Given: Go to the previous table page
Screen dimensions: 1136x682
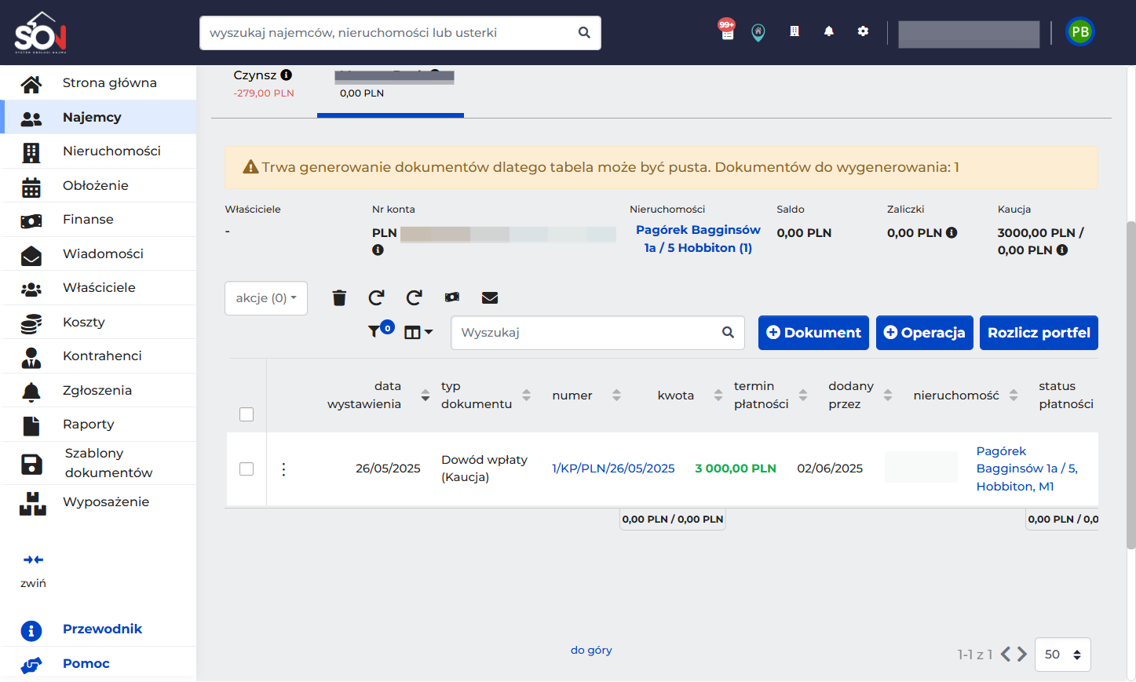Looking at the screenshot, I should coord(1006,655).
